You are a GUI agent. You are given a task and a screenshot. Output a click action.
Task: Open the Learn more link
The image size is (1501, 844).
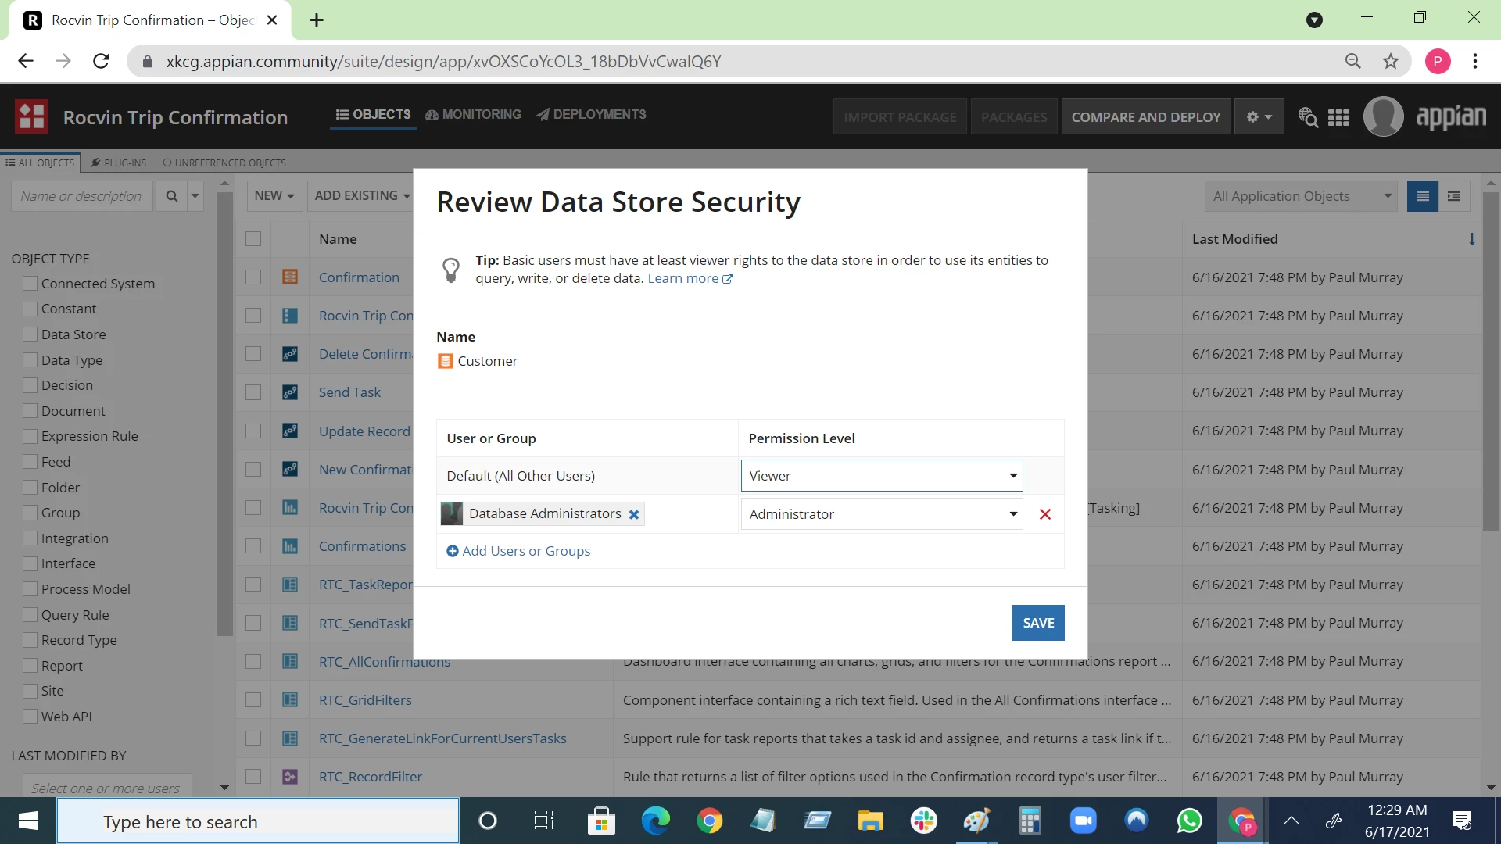point(690,279)
